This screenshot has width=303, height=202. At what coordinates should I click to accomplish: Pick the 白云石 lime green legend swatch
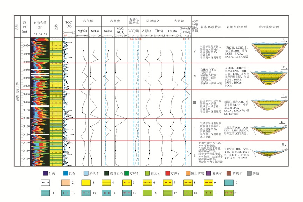[x=147, y=173]
